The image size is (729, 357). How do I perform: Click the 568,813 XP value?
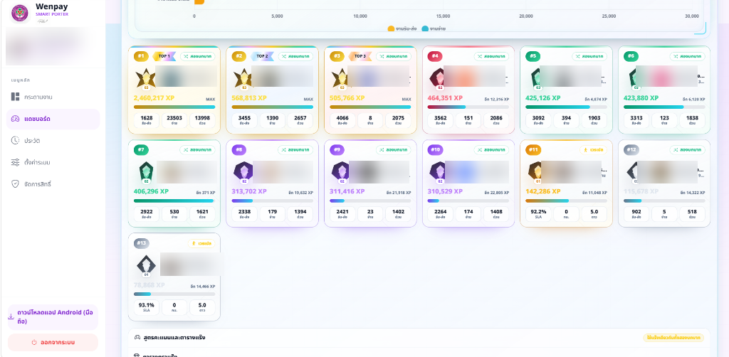point(249,98)
